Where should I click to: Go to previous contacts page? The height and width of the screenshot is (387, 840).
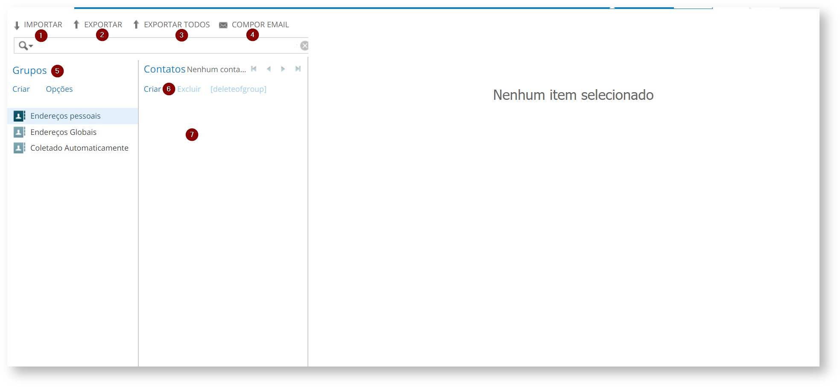click(x=269, y=69)
